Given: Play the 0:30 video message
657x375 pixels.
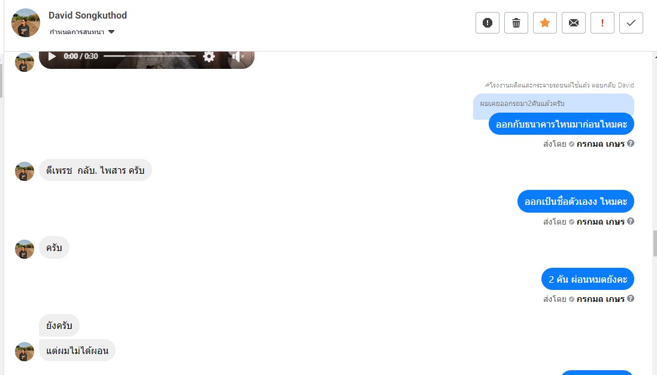Looking at the screenshot, I should (52, 56).
